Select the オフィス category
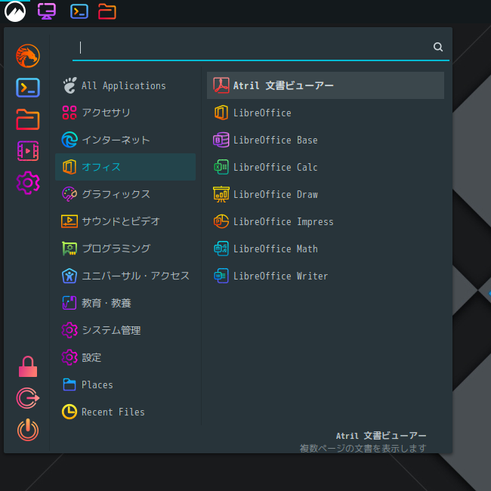Screen dimensions: 491x491 (125, 167)
